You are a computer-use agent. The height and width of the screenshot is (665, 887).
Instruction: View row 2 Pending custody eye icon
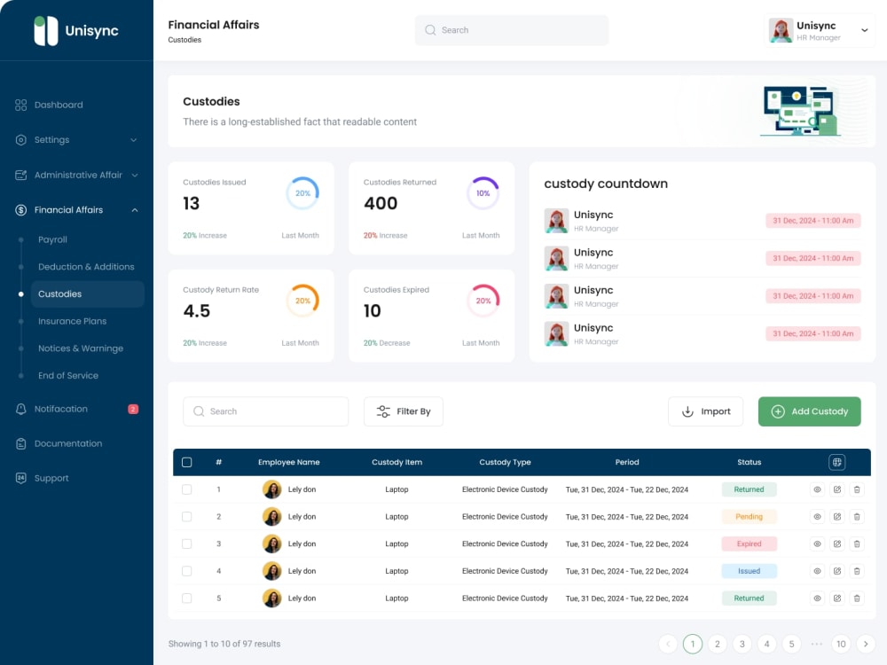click(818, 517)
